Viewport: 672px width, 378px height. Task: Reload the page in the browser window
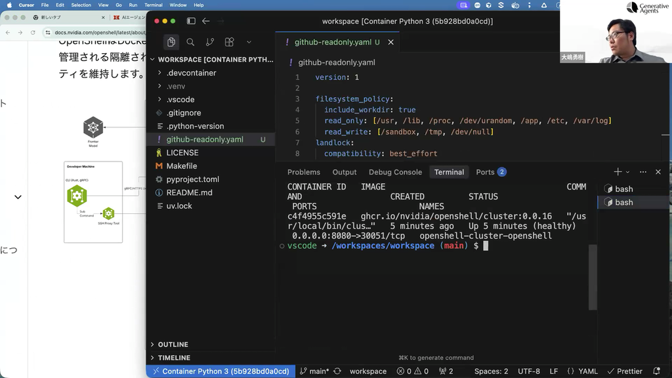[x=33, y=33]
